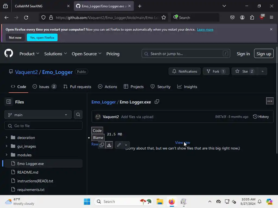This screenshot has width=278, height=208.
Task: Switch to the Pull requests tab
Action: click(77, 86)
